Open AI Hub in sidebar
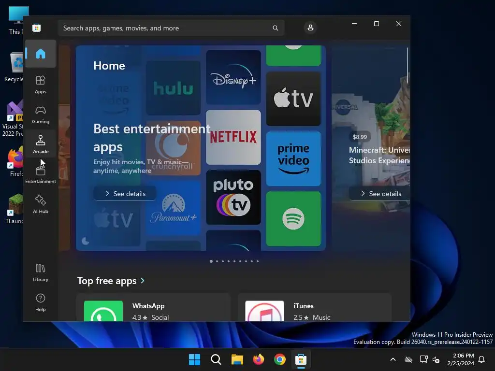Image resolution: width=495 pixels, height=371 pixels. (x=41, y=204)
